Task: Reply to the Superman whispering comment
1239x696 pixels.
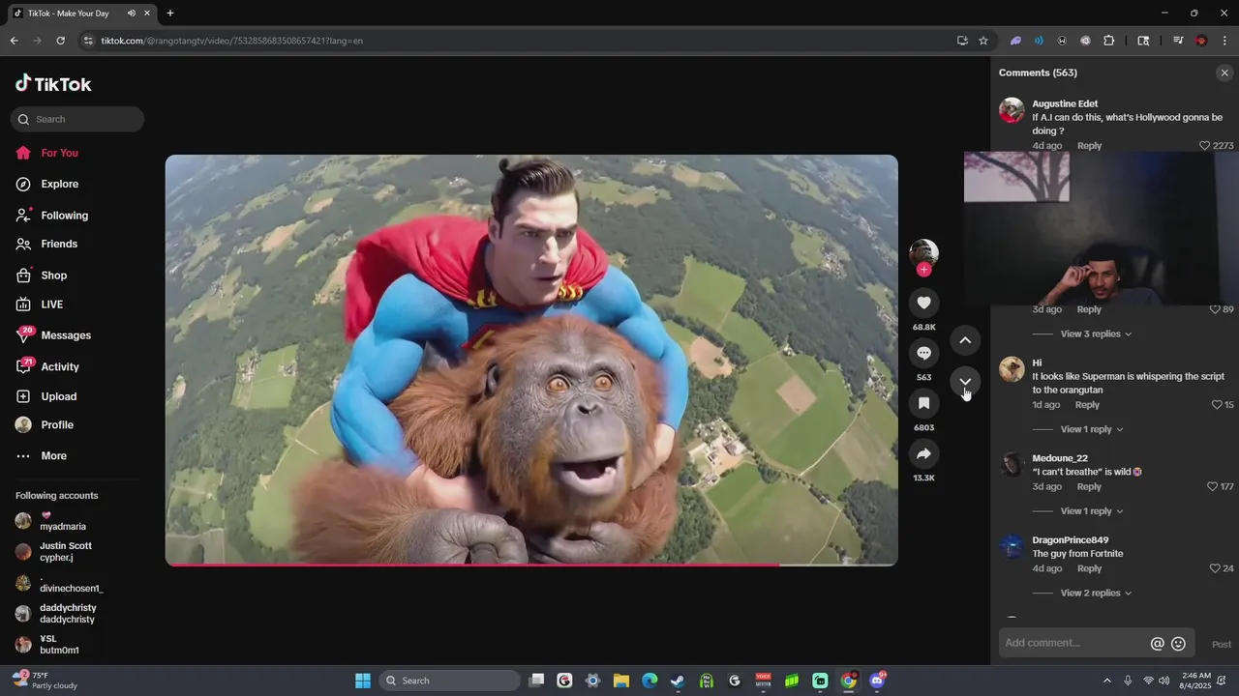Action: (1087, 405)
